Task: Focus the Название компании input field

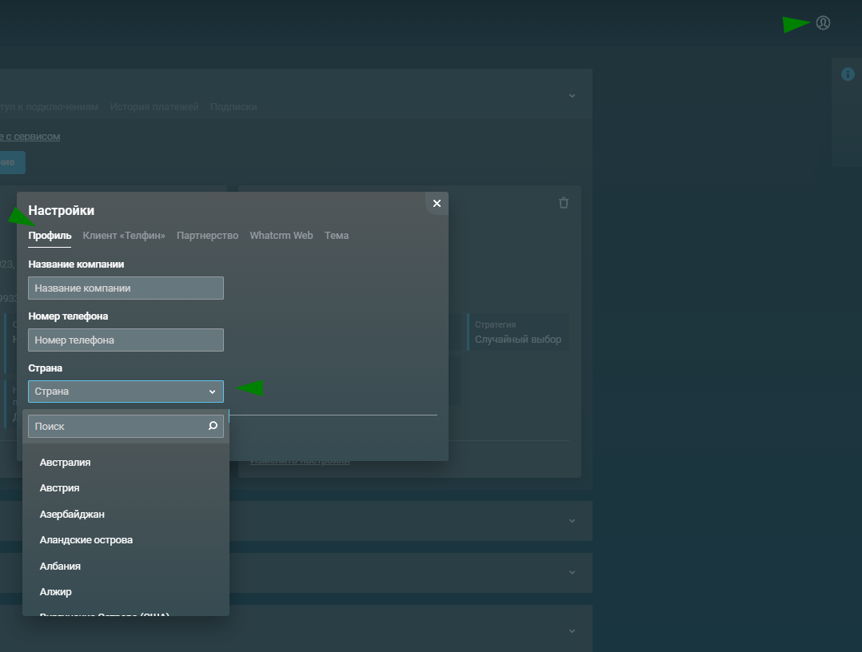Action: (126, 288)
